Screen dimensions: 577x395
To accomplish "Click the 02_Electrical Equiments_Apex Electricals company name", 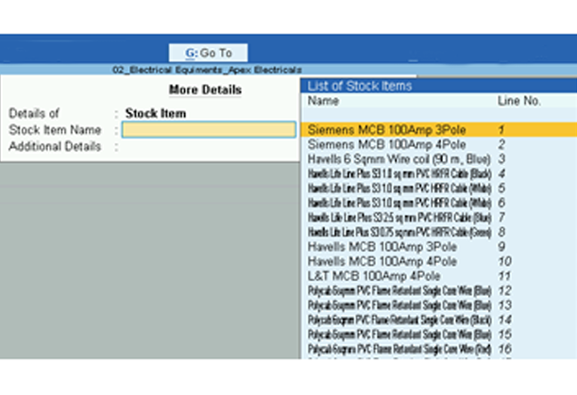I will tap(207, 70).
